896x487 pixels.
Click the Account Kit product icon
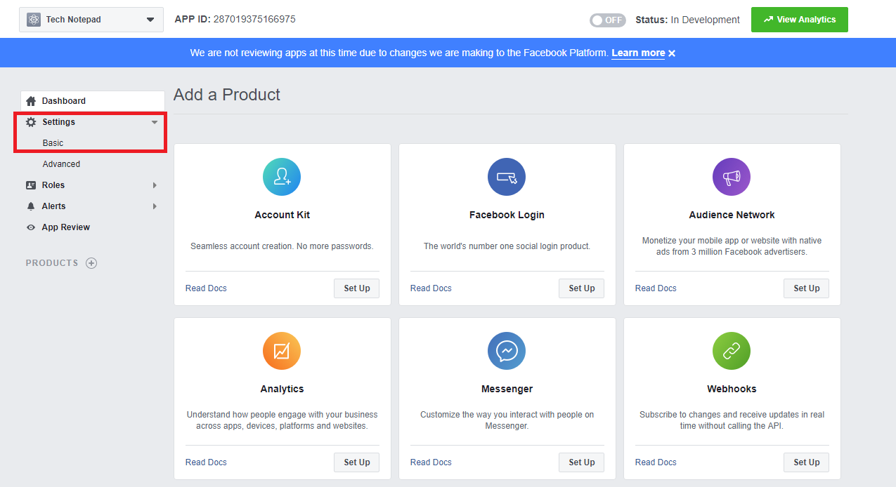pyautogui.click(x=282, y=177)
